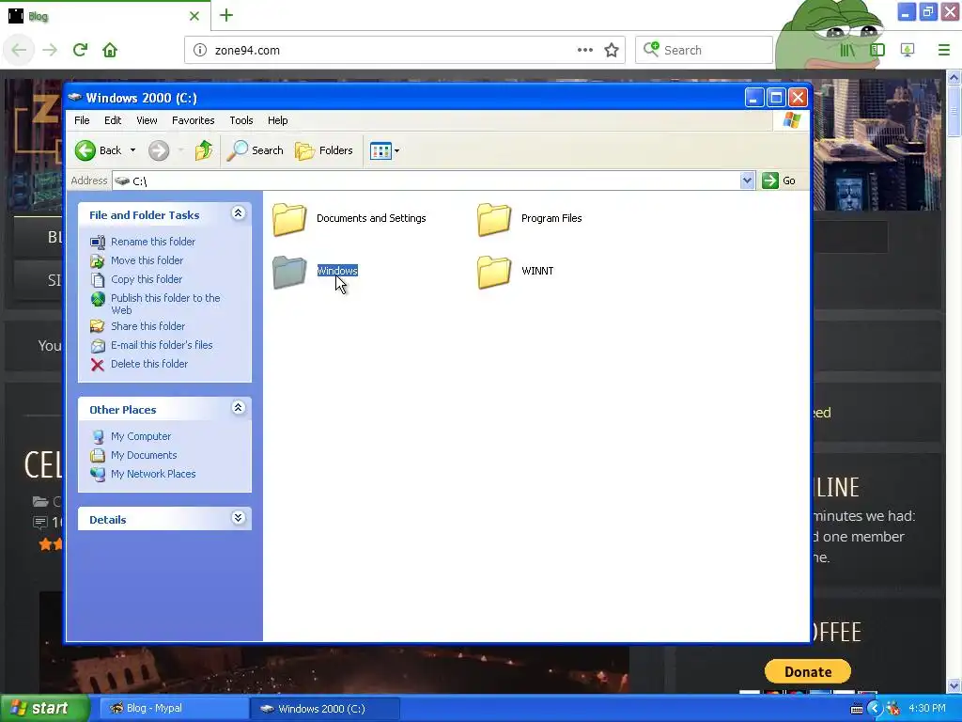Click Publish this folder to the Web

(165, 304)
